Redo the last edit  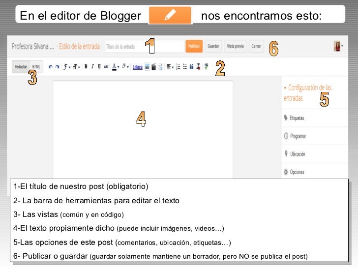(58, 67)
